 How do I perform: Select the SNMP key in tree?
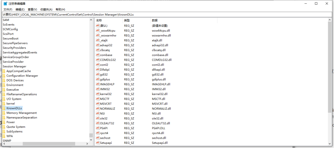7,141
